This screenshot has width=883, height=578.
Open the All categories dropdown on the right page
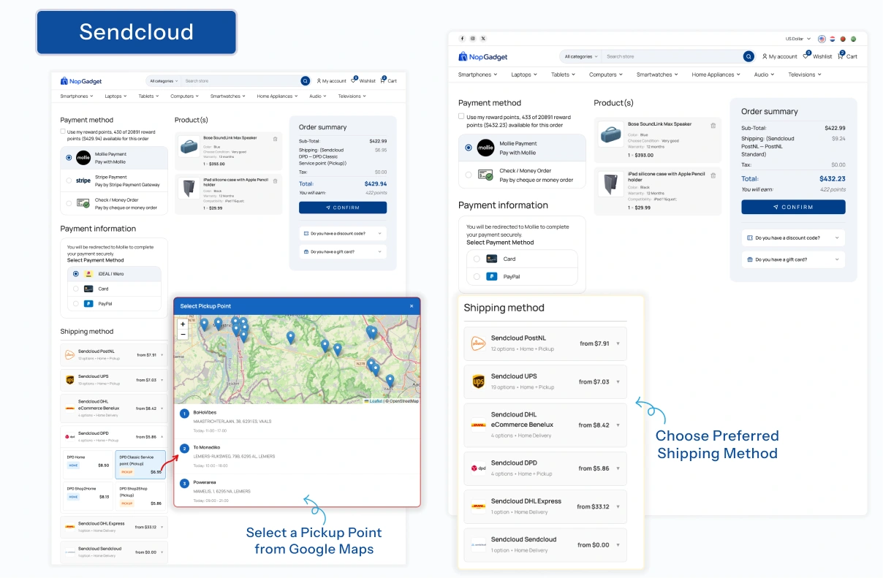tap(582, 56)
